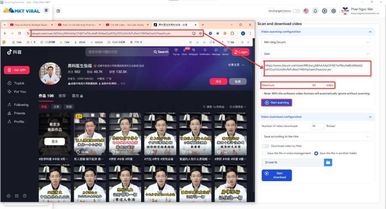Screen dimensions: 386x209
Task: Click the Start download button
Action: [x=277, y=175]
